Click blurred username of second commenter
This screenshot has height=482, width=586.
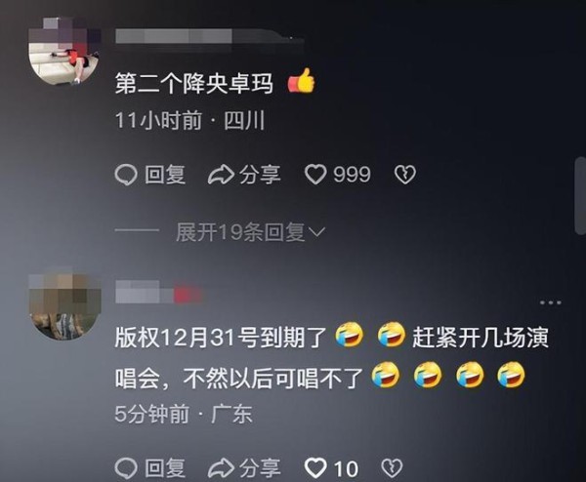[159, 293]
